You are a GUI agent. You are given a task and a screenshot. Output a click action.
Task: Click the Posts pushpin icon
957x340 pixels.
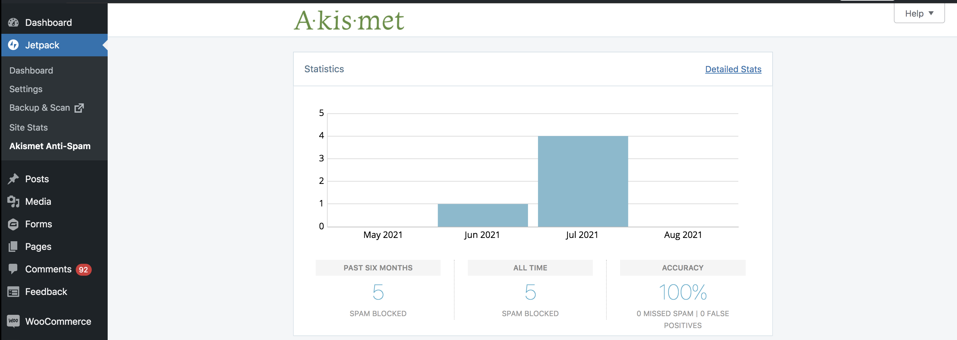coord(13,179)
